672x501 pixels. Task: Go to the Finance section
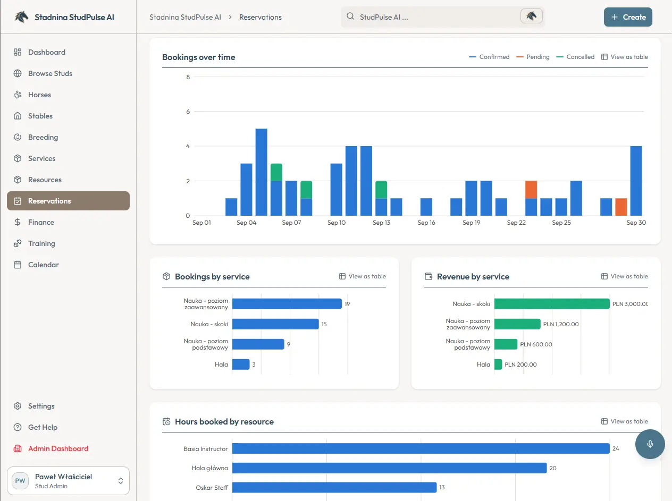click(x=68, y=222)
